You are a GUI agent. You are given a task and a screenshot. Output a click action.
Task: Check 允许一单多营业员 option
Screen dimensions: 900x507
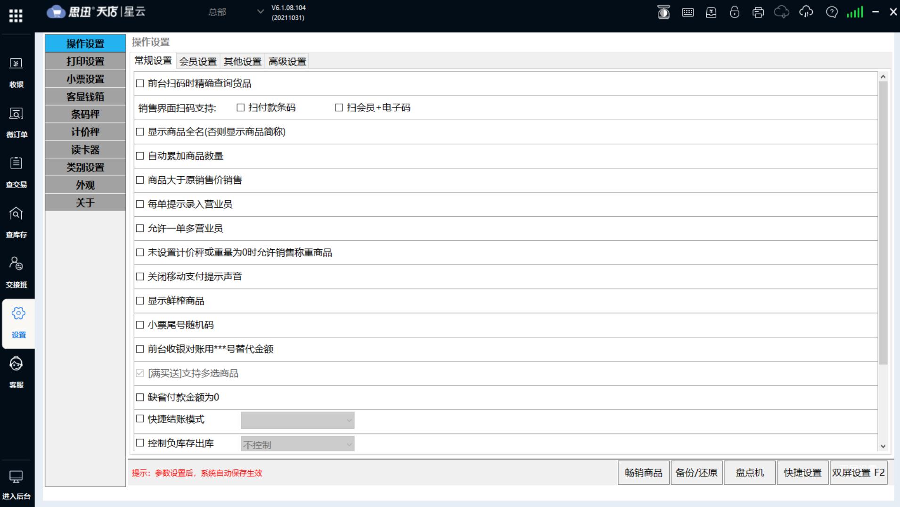coord(140,228)
